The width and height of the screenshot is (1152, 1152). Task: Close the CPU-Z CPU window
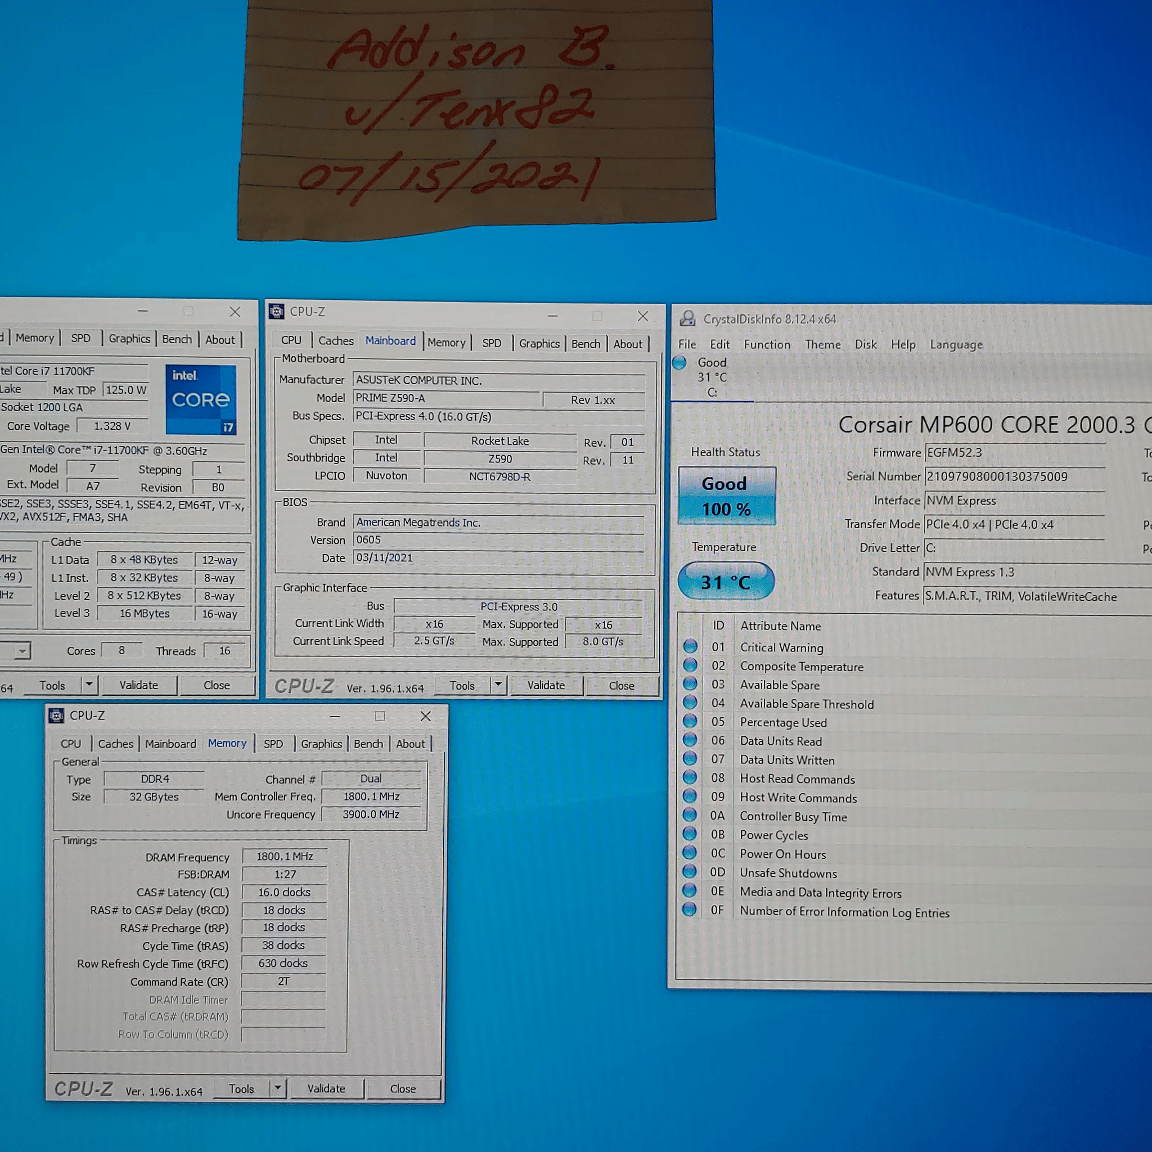235,312
